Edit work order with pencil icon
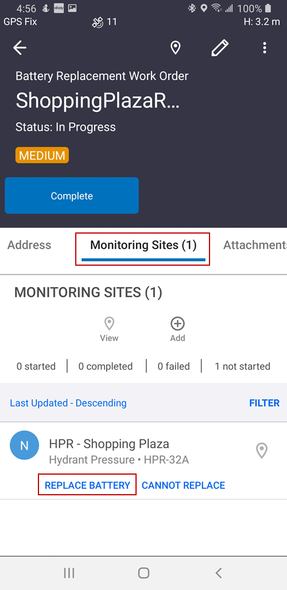 (220, 48)
